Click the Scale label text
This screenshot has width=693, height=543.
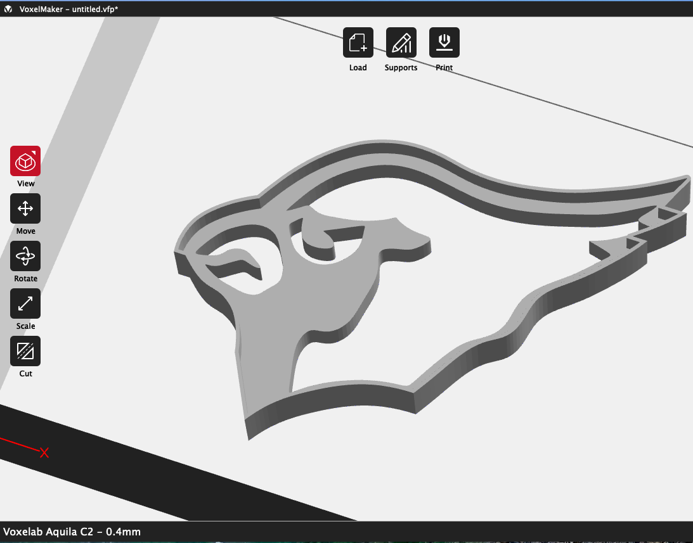click(x=25, y=326)
